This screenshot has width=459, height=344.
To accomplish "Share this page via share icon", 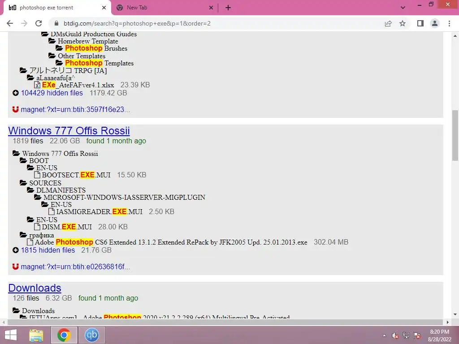I will (x=388, y=23).
